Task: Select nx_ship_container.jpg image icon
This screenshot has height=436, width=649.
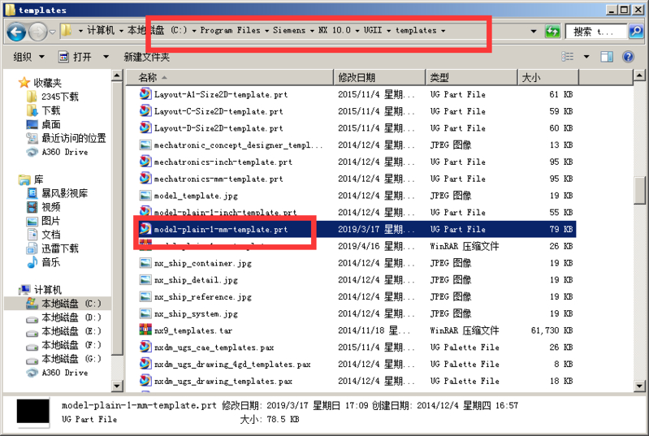Action: click(x=145, y=263)
